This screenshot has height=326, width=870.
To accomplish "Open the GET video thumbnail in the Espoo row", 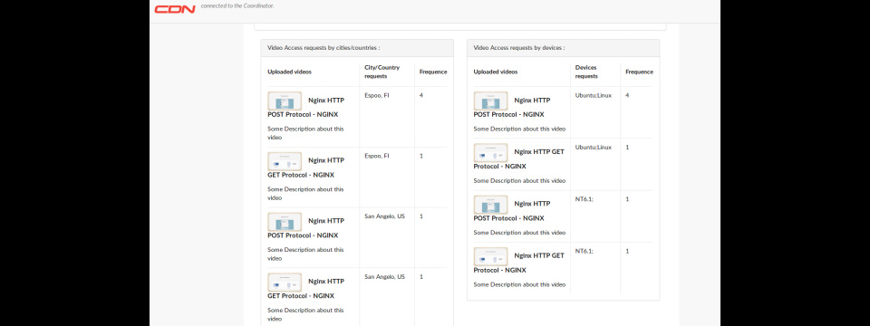I will (285, 161).
